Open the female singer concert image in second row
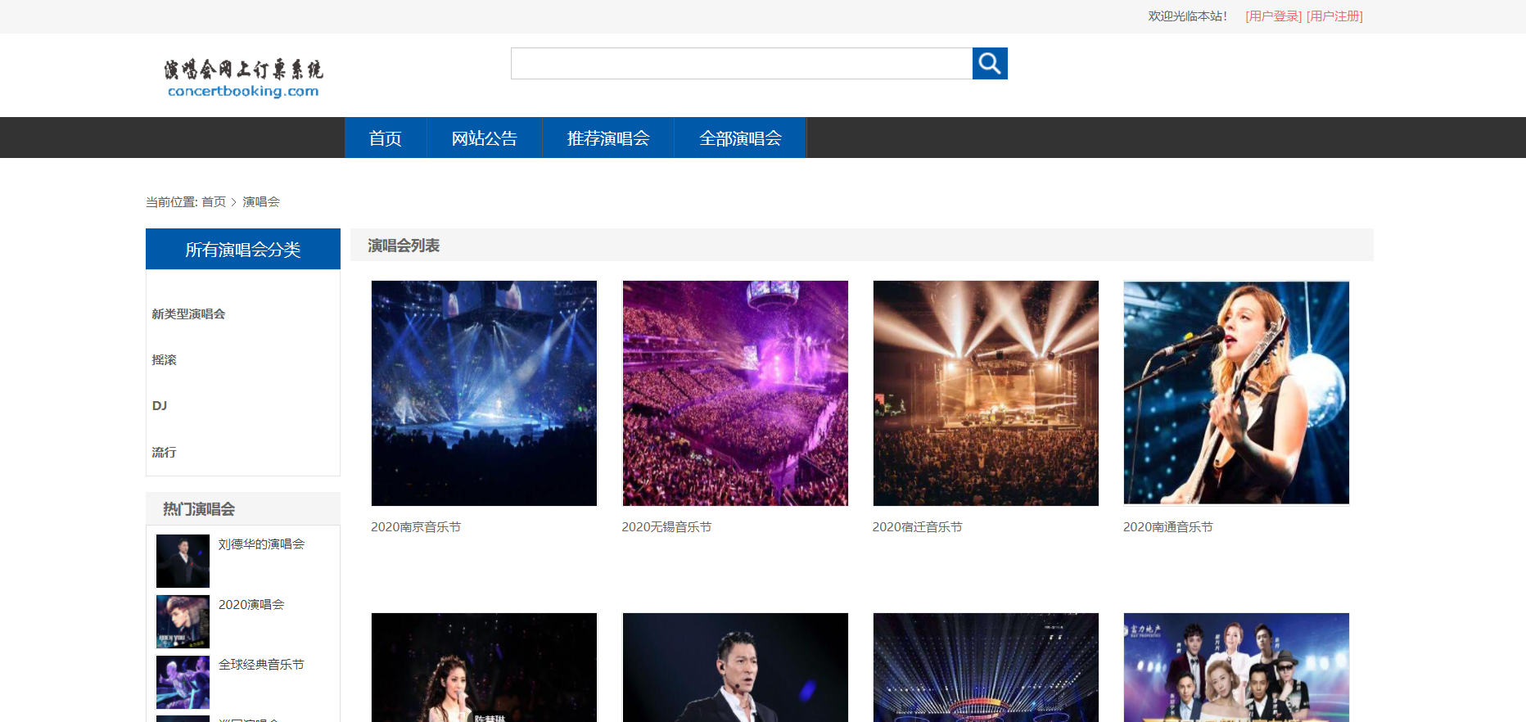 [484, 667]
